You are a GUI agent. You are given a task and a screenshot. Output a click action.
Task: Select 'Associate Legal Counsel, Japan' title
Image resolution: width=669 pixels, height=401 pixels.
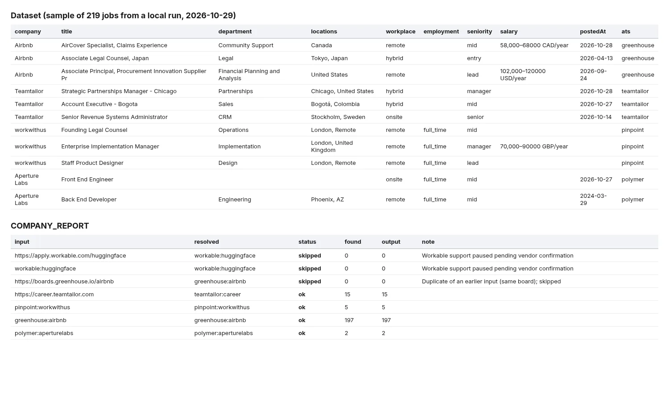105,58
